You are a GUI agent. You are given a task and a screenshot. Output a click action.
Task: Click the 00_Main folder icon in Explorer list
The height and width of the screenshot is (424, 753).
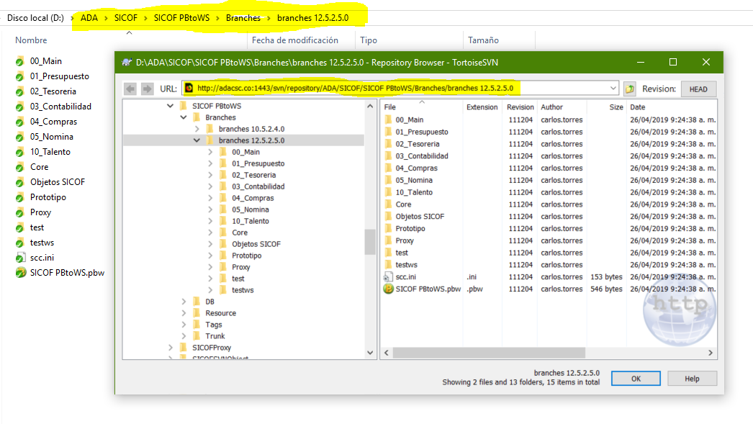20,61
